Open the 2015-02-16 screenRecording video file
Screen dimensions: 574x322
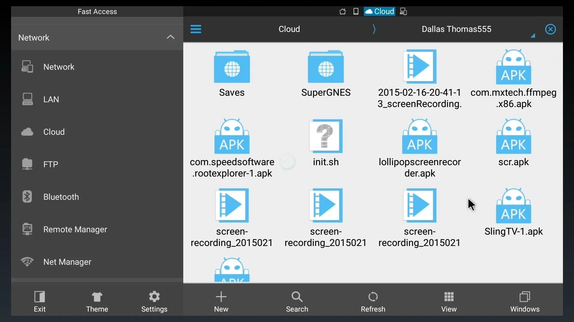[x=420, y=79]
